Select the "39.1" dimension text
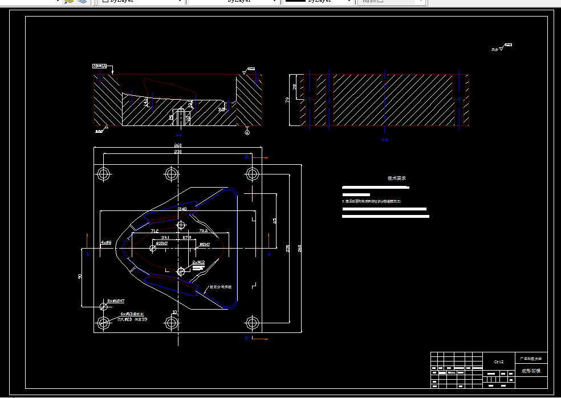 165,237
